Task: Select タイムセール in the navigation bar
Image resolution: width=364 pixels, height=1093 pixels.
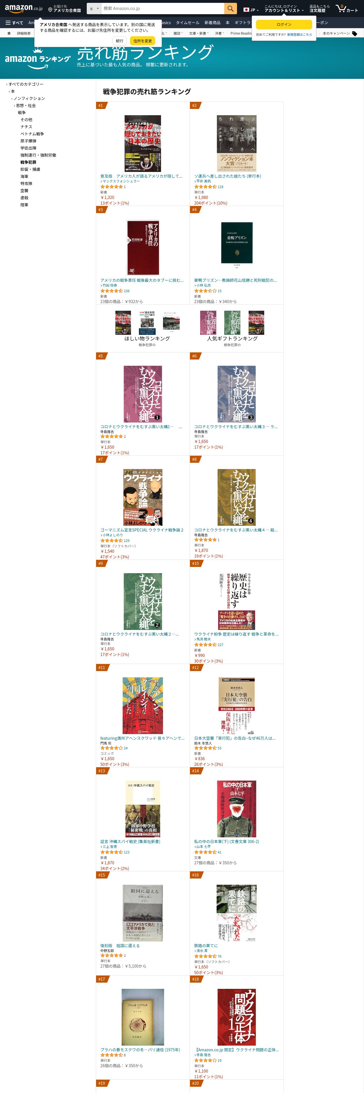Action: [x=187, y=23]
